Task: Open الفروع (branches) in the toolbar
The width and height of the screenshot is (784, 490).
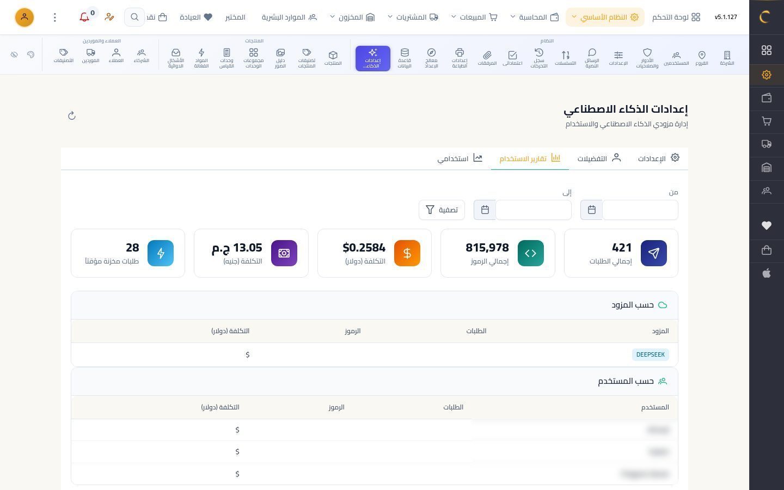Action: 702,58
